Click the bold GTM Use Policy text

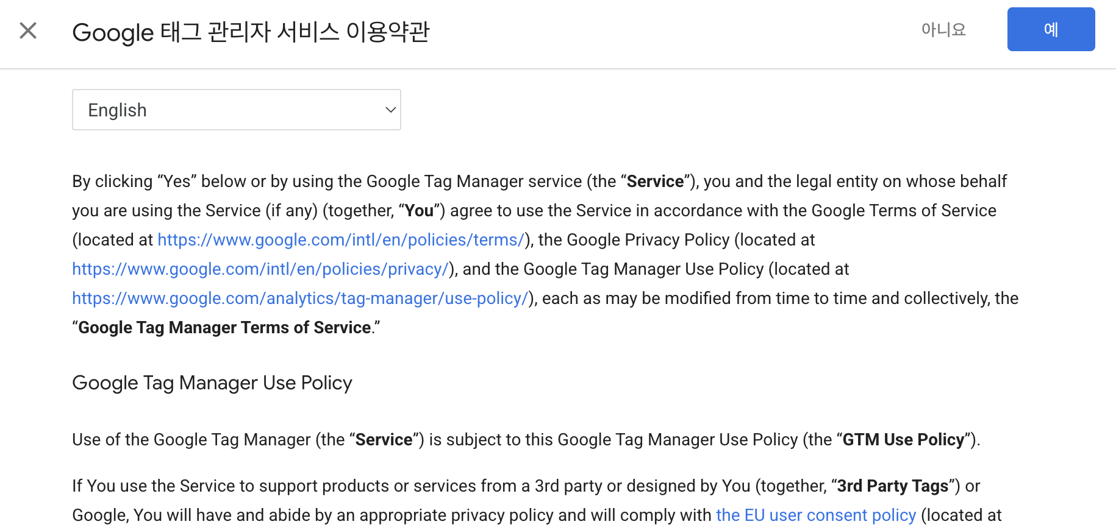(904, 440)
